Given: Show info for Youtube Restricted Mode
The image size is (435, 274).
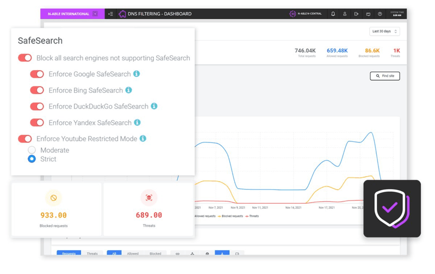Looking at the screenshot, I should (142, 139).
